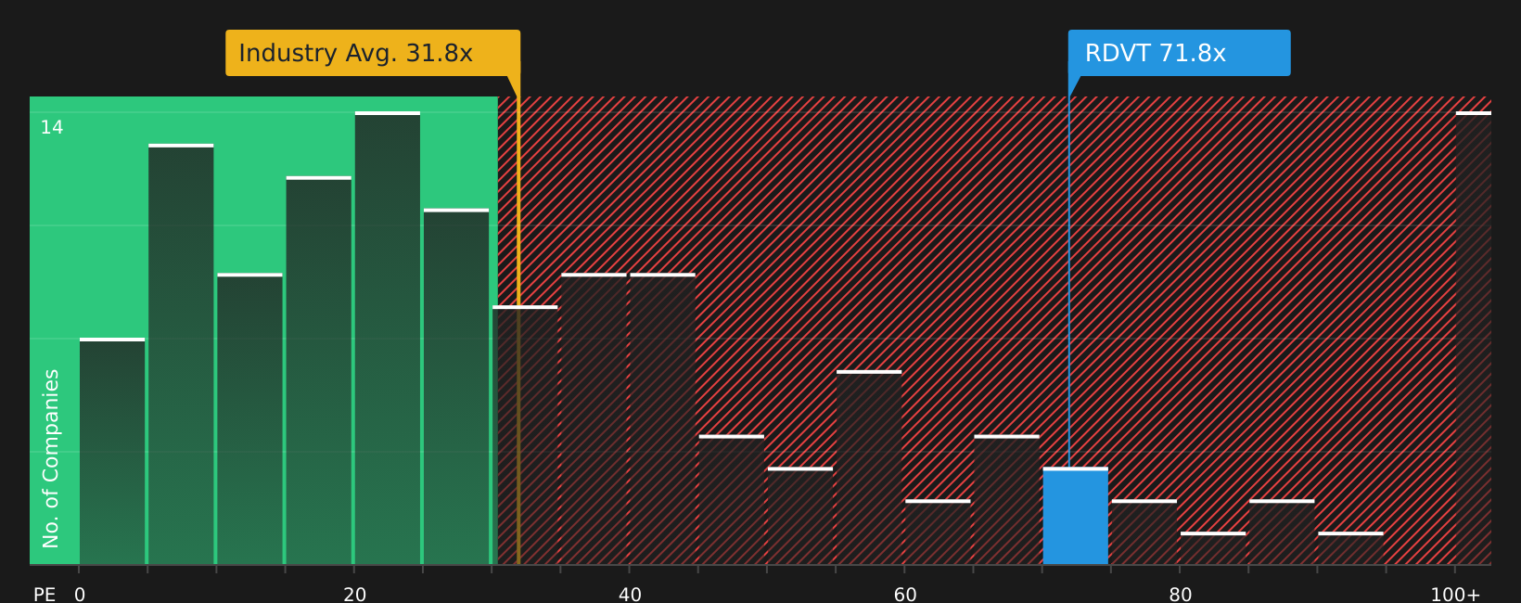Click the x-axis tick label '20'
This screenshot has height=603, width=1521.
(355, 595)
